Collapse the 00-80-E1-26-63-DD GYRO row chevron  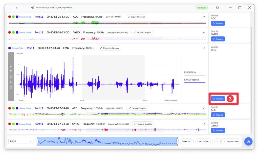pos(204,32)
